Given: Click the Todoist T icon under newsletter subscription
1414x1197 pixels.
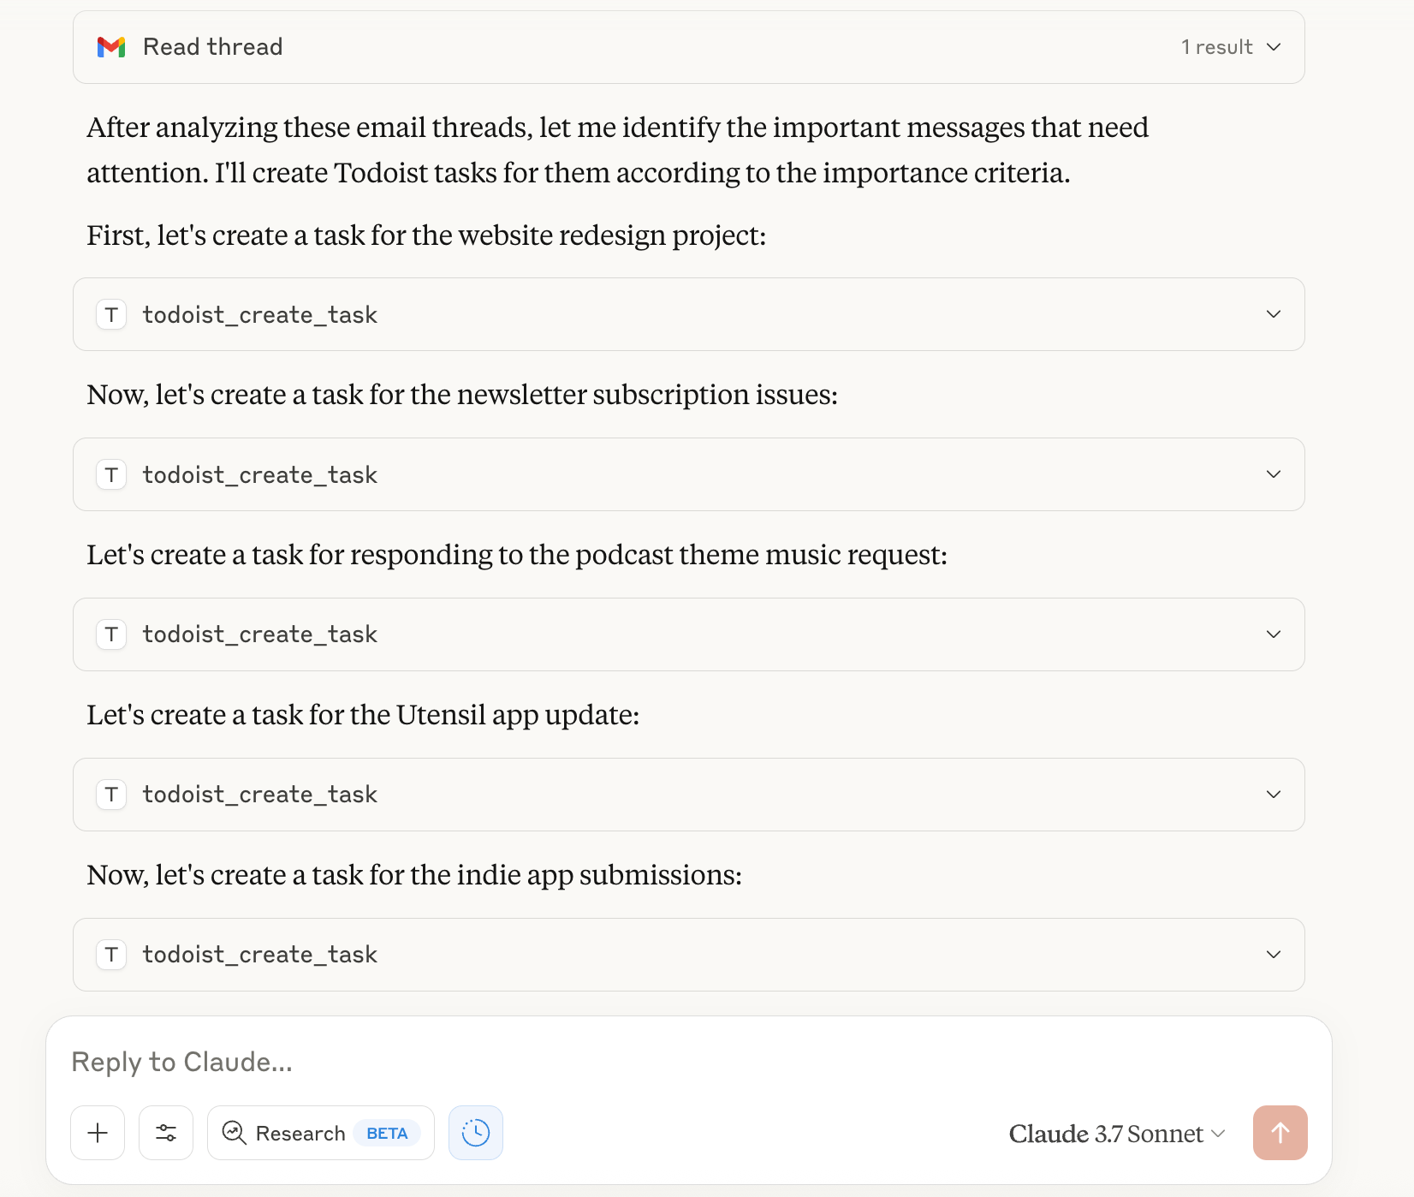Looking at the screenshot, I should pos(111,474).
